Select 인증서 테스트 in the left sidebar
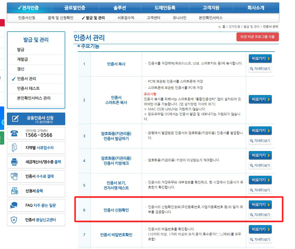 click(x=28, y=88)
